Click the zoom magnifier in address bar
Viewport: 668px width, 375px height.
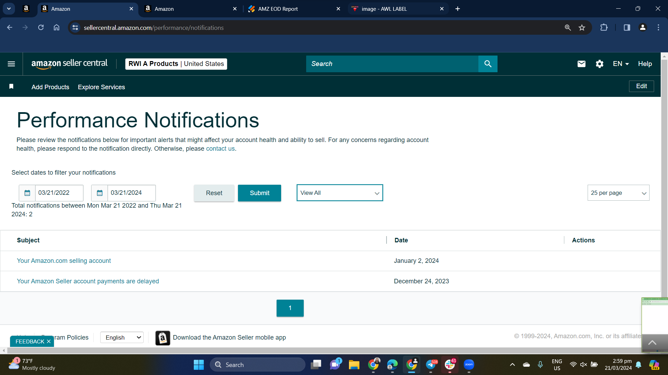pyautogui.click(x=568, y=27)
